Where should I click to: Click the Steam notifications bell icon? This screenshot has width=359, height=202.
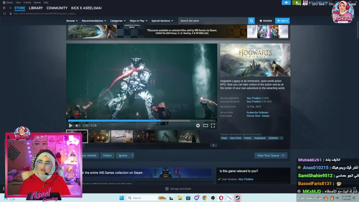tap(297, 3)
